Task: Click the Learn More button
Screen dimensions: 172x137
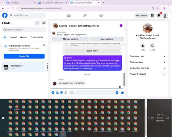Action: (92, 51)
